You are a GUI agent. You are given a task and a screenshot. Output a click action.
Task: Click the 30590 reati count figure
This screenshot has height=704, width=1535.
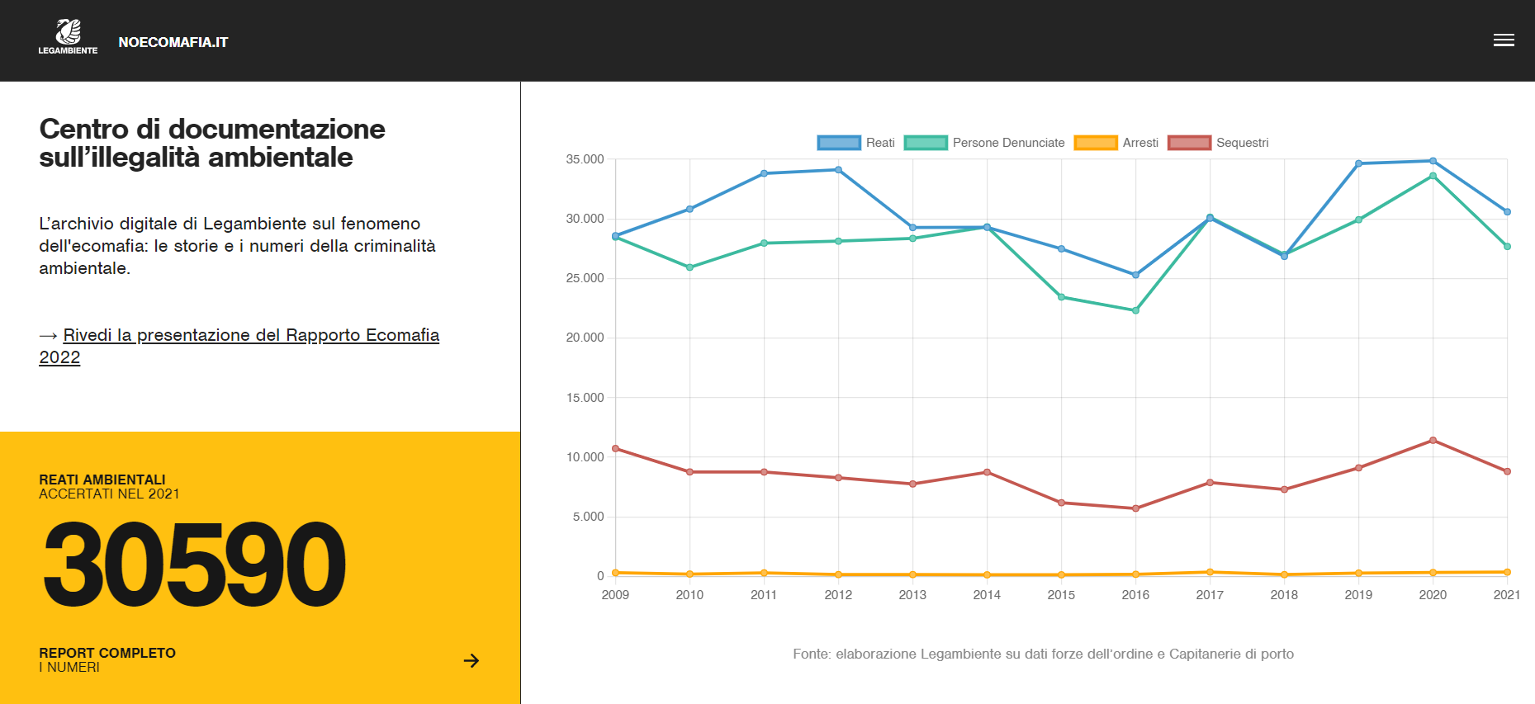tap(194, 565)
